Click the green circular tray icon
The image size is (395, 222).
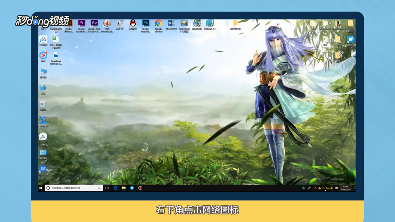click(303, 188)
